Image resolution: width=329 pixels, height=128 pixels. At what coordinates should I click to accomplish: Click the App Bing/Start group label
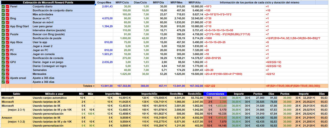pos(20,26)
